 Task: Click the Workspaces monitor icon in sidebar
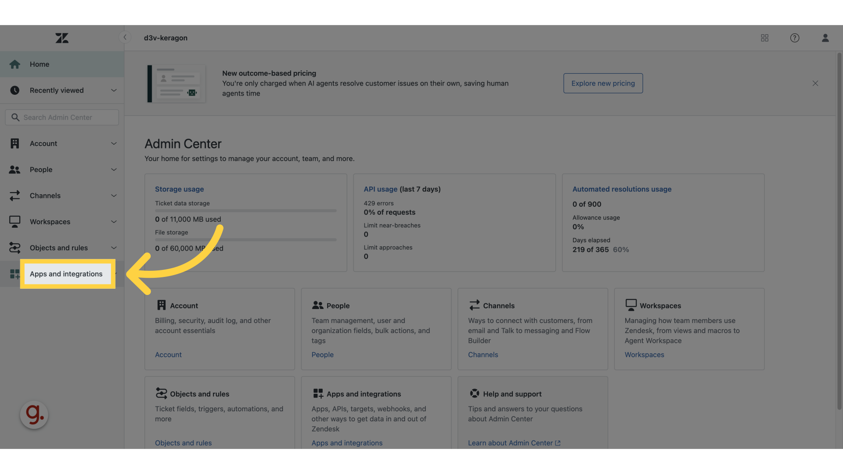click(15, 222)
